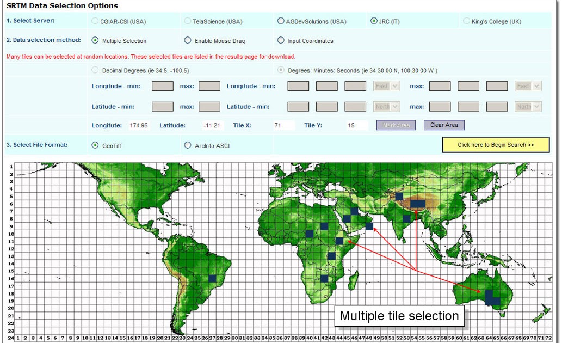Click here to Begin Search
562x343 pixels.
tap(496, 145)
